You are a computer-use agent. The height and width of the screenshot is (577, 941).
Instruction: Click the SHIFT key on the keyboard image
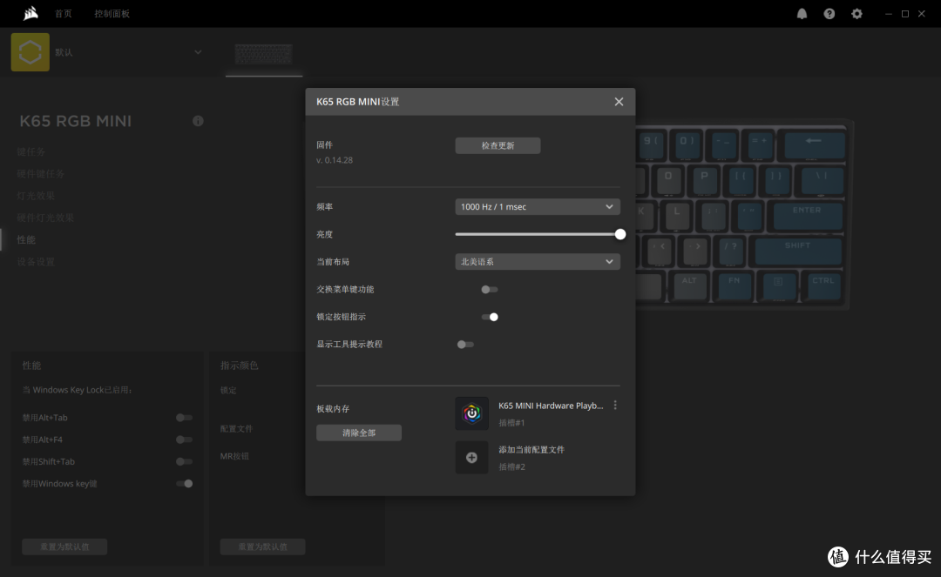point(797,251)
